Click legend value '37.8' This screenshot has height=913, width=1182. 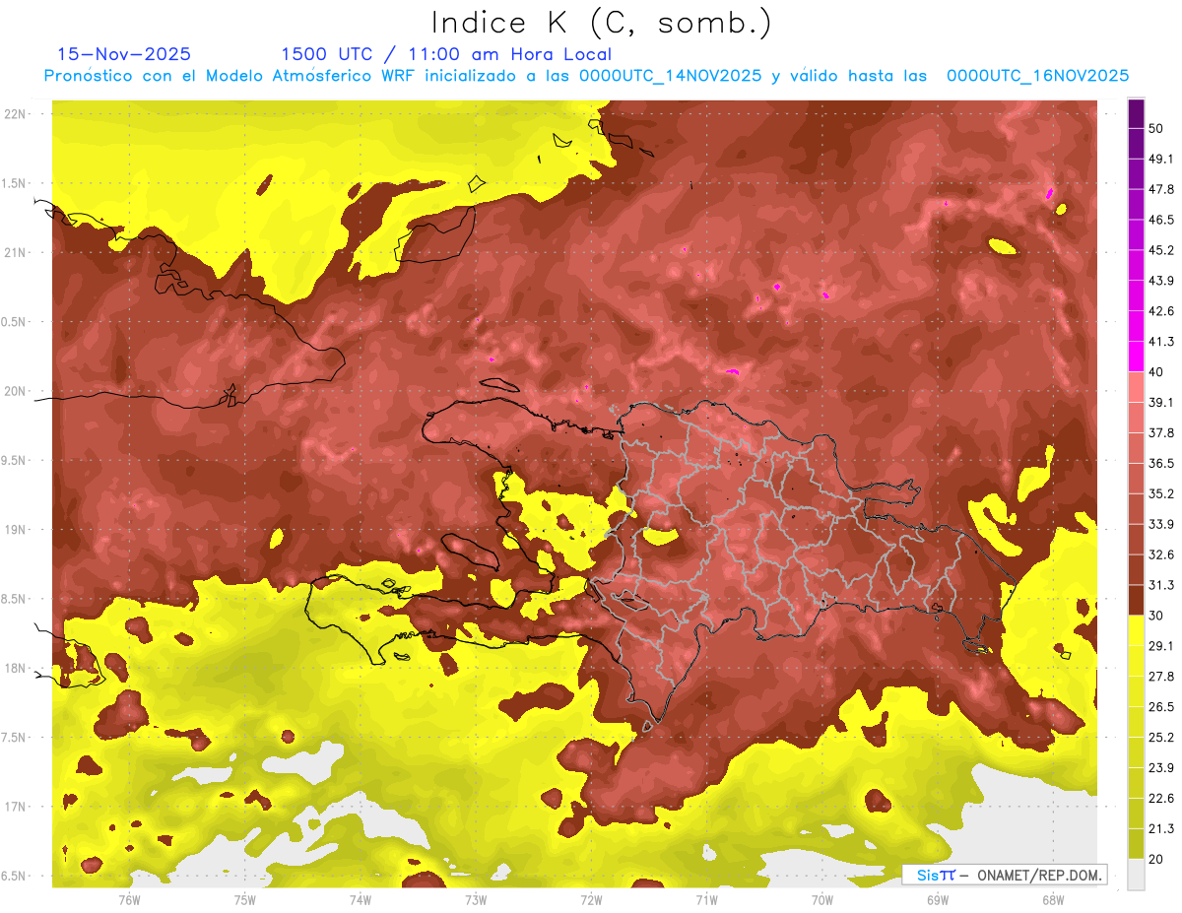pos(1161,433)
